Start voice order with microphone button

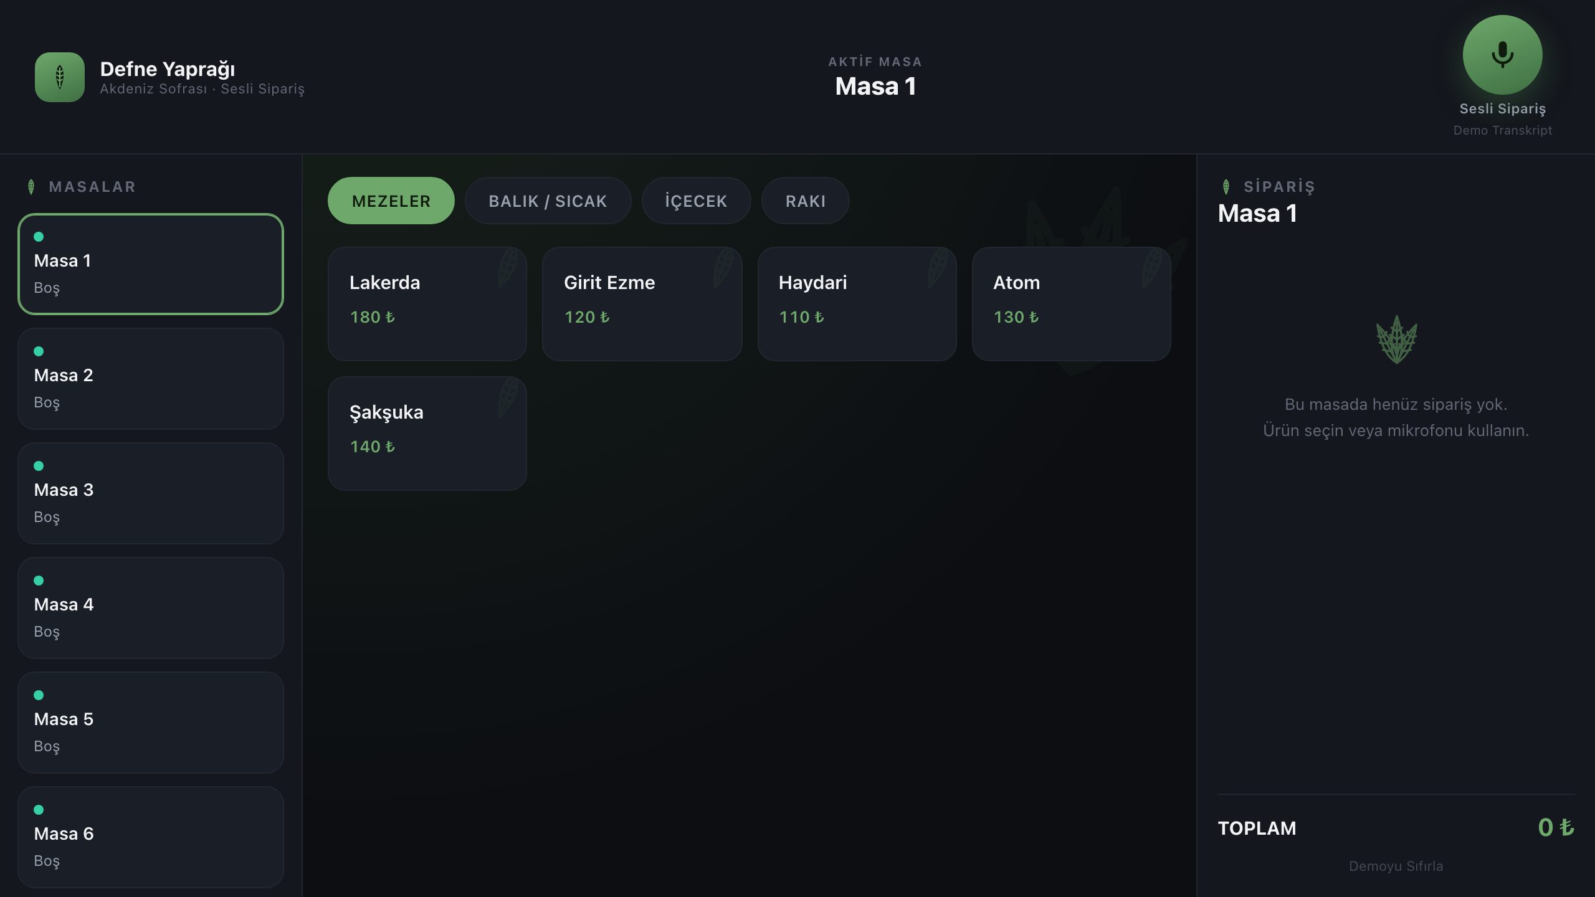[1502, 55]
